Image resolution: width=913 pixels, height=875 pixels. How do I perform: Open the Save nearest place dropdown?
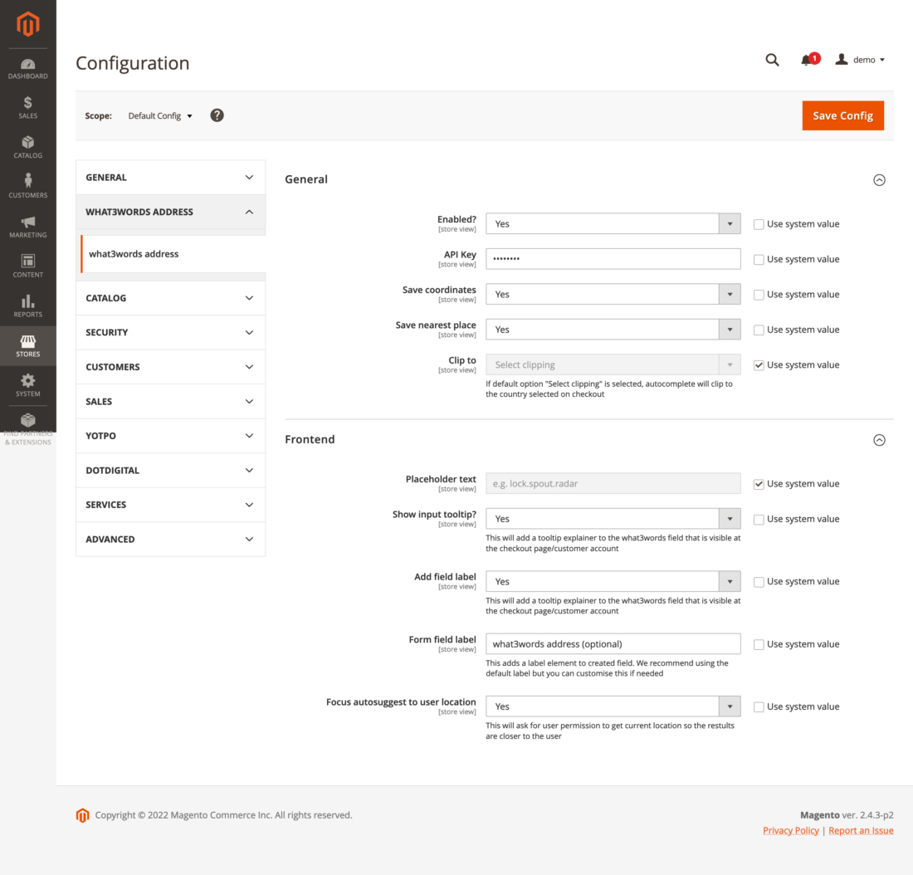(x=613, y=329)
